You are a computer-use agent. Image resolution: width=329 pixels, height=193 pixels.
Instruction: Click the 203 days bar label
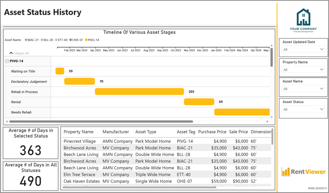191,92
